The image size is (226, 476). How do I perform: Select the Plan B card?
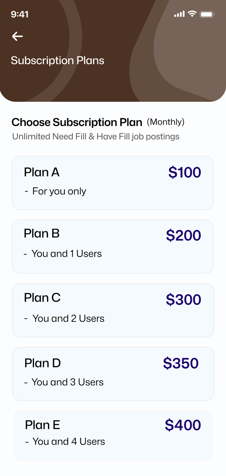click(113, 246)
